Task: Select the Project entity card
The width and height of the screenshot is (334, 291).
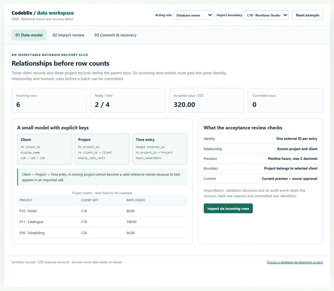Action: [102, 149]
